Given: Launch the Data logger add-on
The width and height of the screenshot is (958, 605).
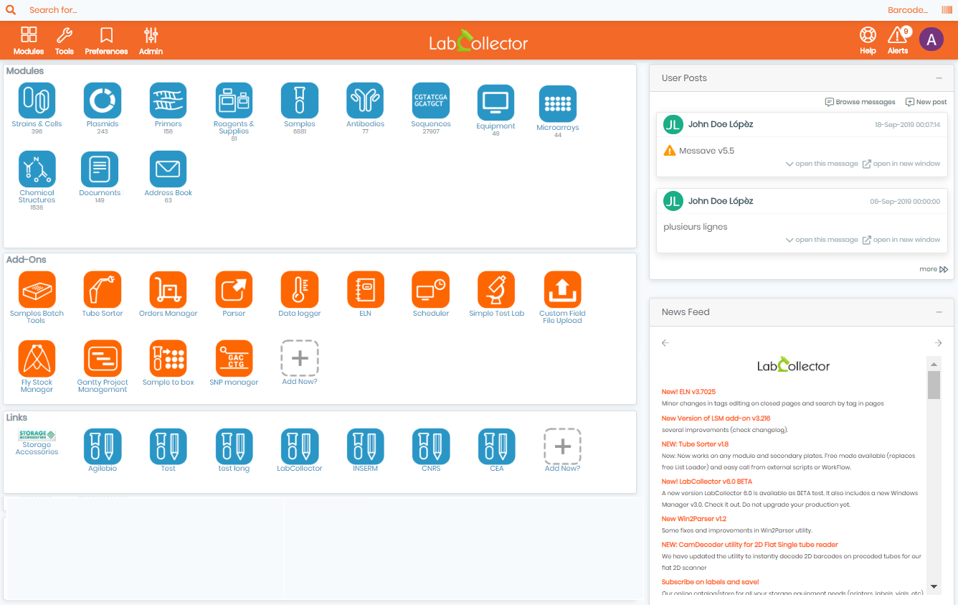Looking at the screenshot, I should 300,290.
